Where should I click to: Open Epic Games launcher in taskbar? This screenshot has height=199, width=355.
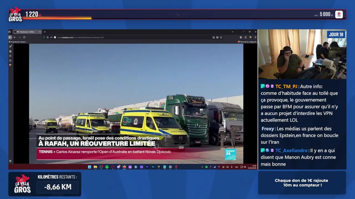click(159, 167)
